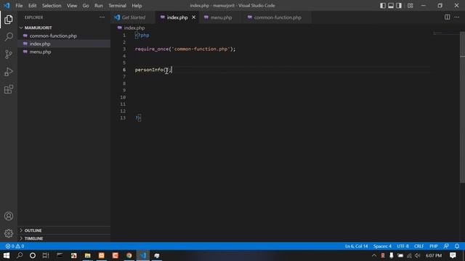Screen dimensions: 465x261
Task: Switch to the Get Started tab
Action: (133, 17)
